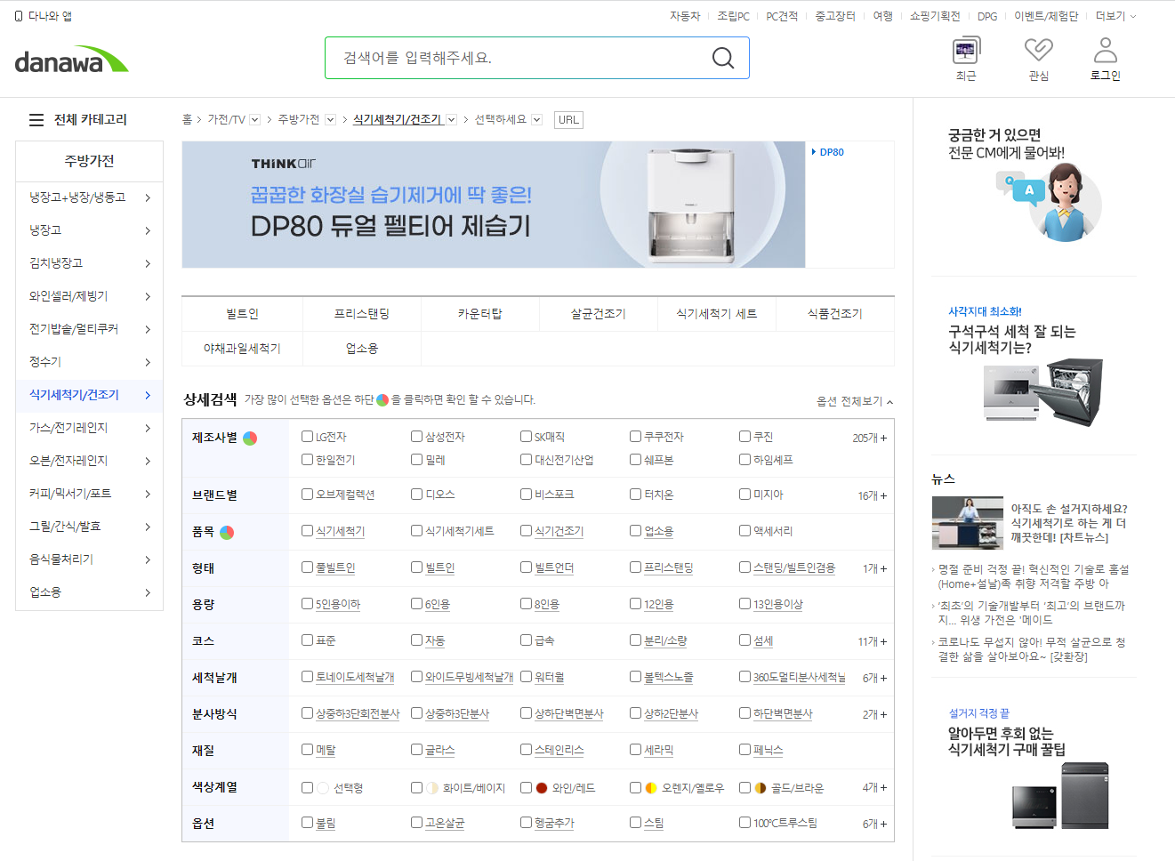The image size is (1175, 861).
Task: Expand 브랜드별 with the 16개 plus
Action: 872,496
